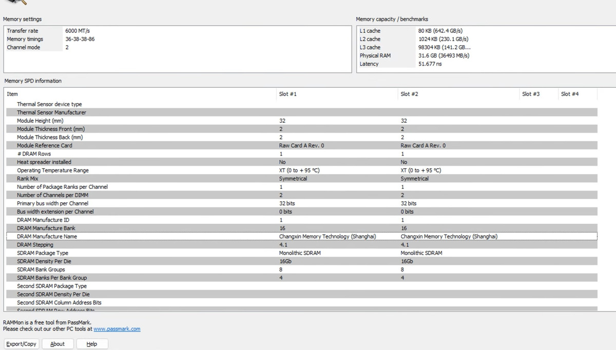Select Slot #1 Raw Card A Rev. 0 cell

301,145
